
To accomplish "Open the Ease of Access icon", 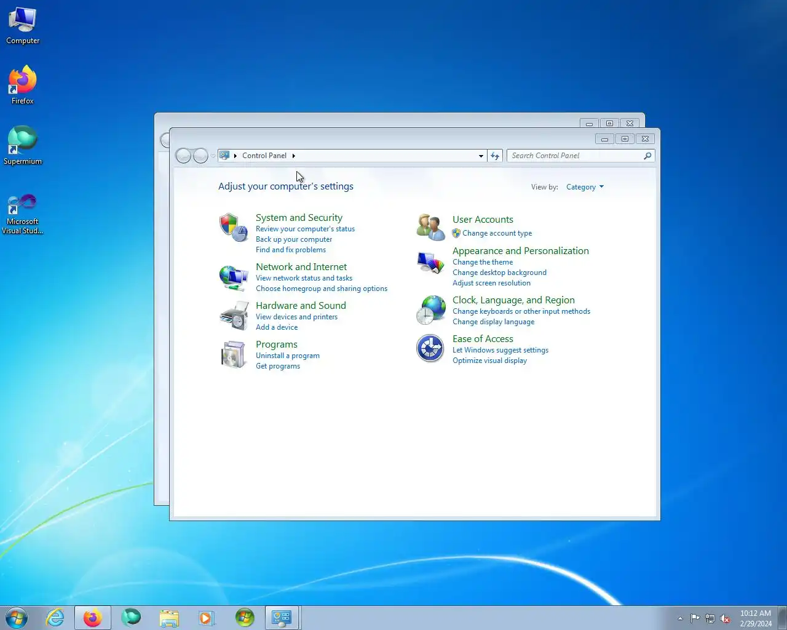I will pyautogui.click(x=430, y=349).
